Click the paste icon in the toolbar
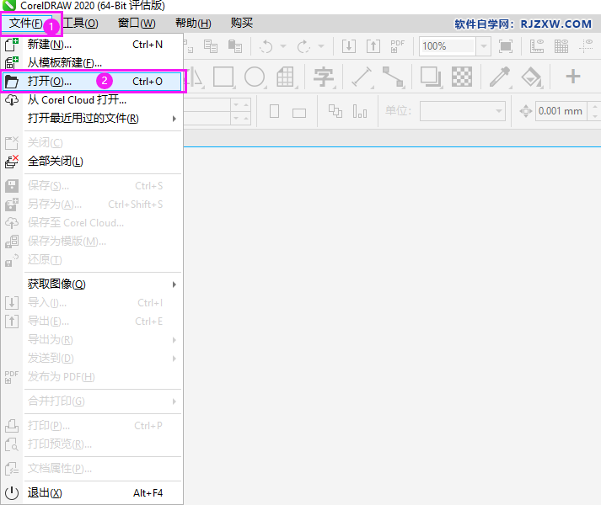The image size is (601, 505). 235,46
